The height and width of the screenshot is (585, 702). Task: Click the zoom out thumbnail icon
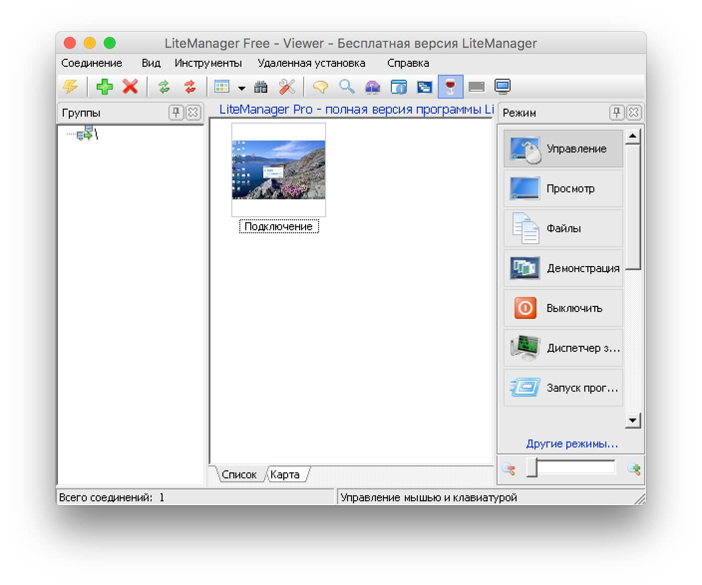(x=509, y=468)
